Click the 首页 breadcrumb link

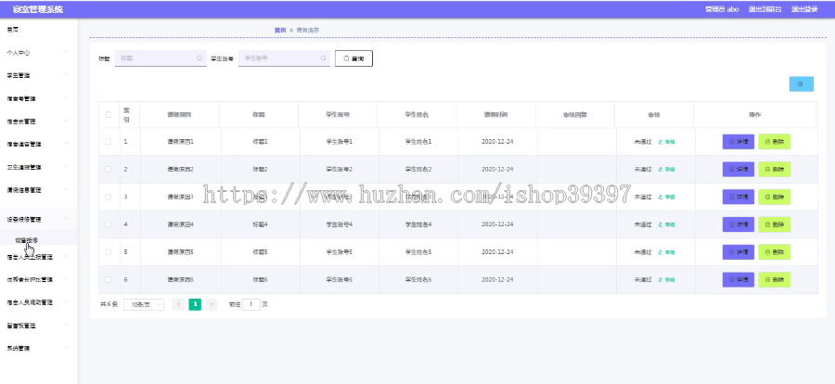[280, 31]
